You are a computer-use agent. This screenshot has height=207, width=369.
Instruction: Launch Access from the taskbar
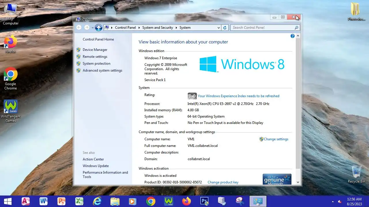(26, 201)
